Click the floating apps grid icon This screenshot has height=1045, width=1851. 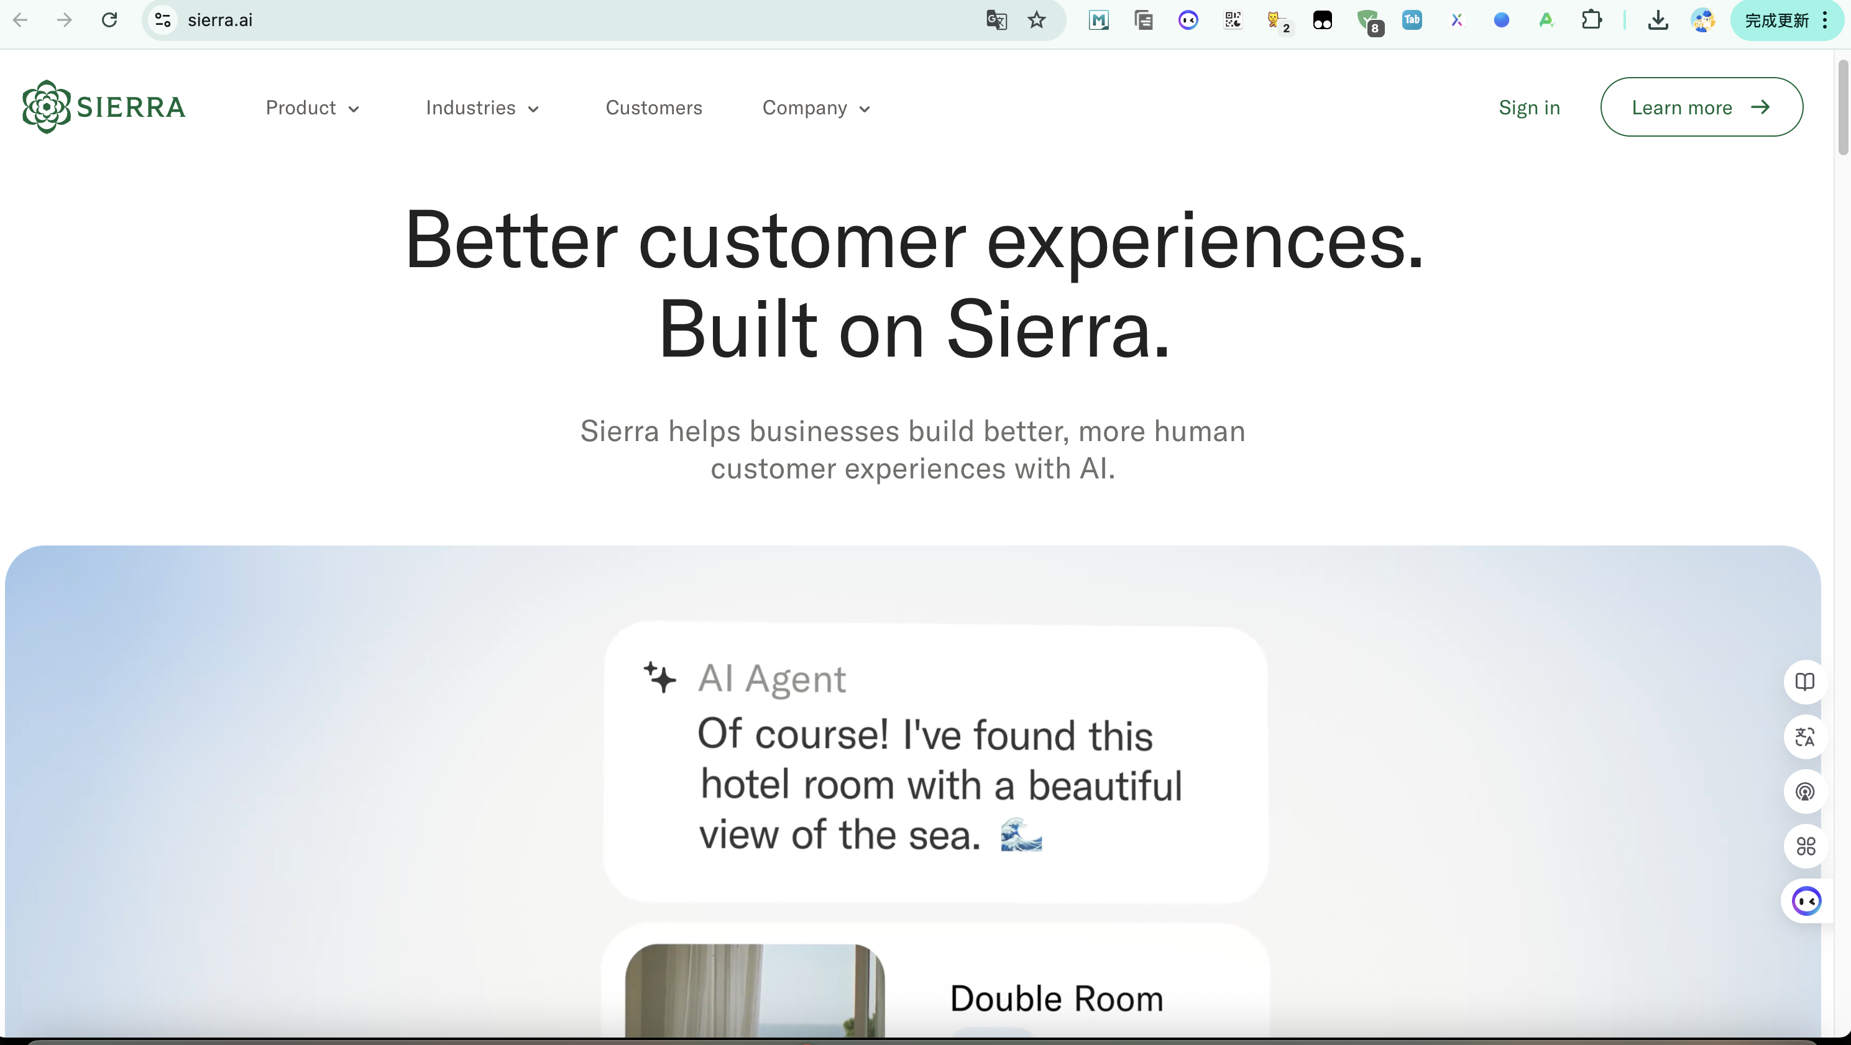(x=1805, y=846)
